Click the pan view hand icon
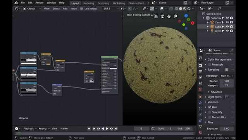Screen dimensions: 248x140 [x=169, y=16]
